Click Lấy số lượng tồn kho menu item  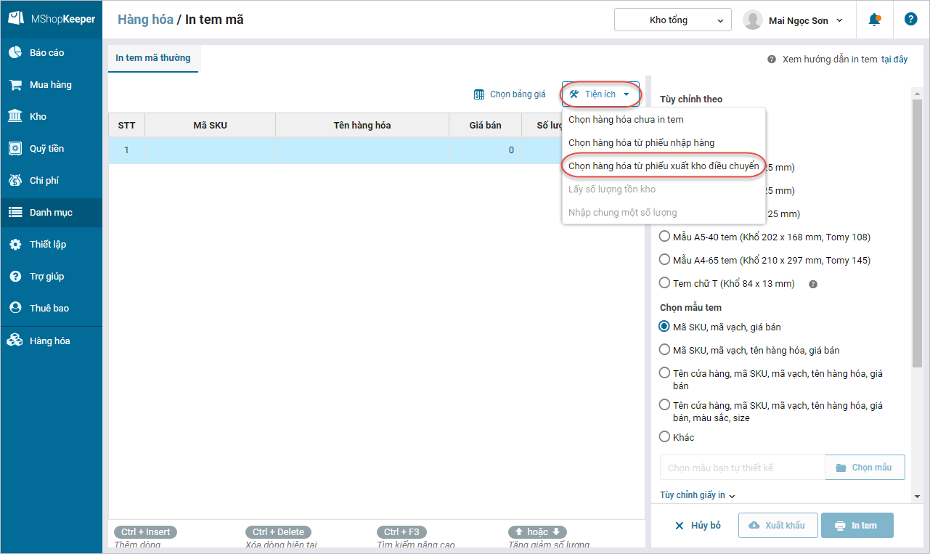pos(664,190)
